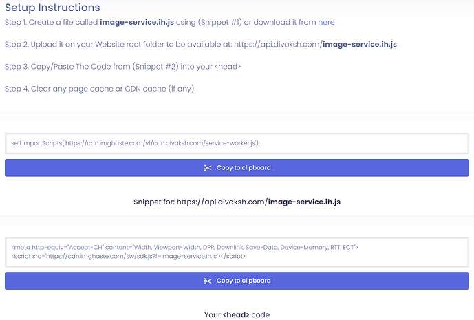Click the 'Snippet for:' caption label
474x320 pixels.
point(153,202)
